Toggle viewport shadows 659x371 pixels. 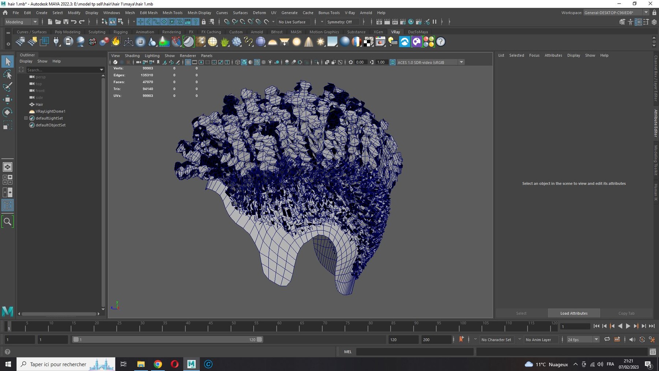tap(277, 62)
